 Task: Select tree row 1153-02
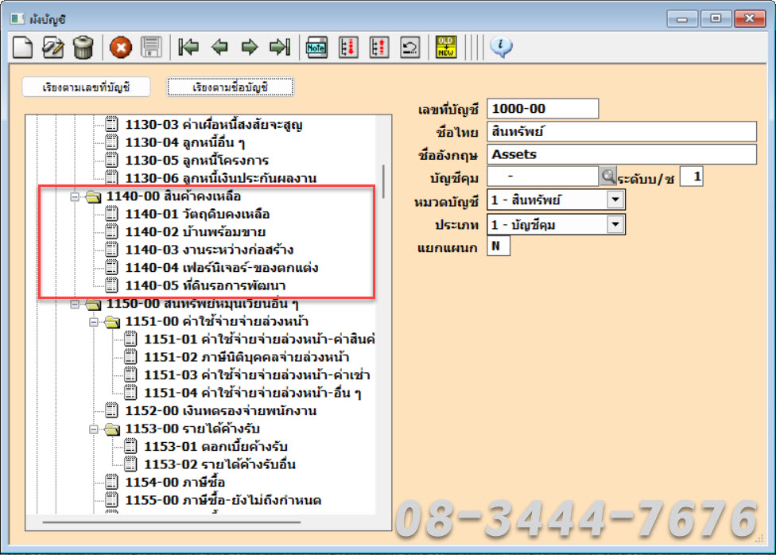coord(219,464)
